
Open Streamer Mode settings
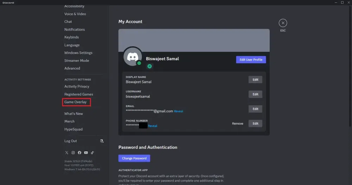coord(76,61)
